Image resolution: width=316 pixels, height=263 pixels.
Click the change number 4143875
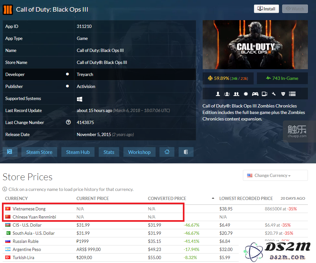point(85,122)
